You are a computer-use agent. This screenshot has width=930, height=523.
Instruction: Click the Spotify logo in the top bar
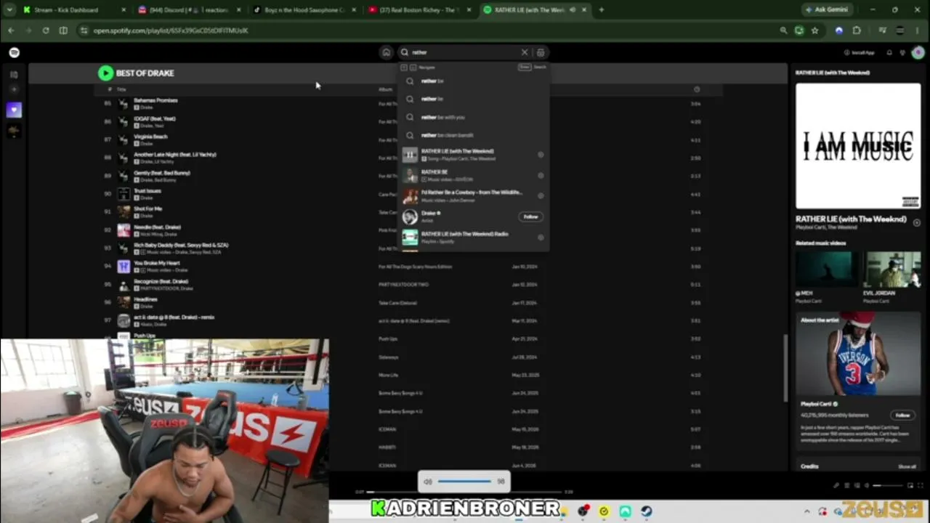click(14, 52)
